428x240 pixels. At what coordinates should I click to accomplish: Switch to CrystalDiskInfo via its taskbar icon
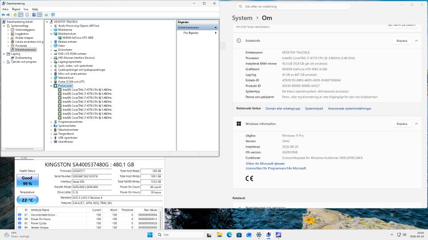278,235
